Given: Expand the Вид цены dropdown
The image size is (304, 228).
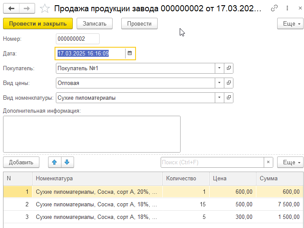Looking at the screenshot, I should tap(219, 83).
